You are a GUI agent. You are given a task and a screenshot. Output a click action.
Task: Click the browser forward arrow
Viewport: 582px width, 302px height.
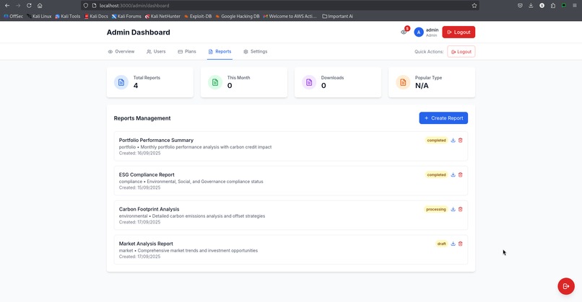[x=18, y=6]
